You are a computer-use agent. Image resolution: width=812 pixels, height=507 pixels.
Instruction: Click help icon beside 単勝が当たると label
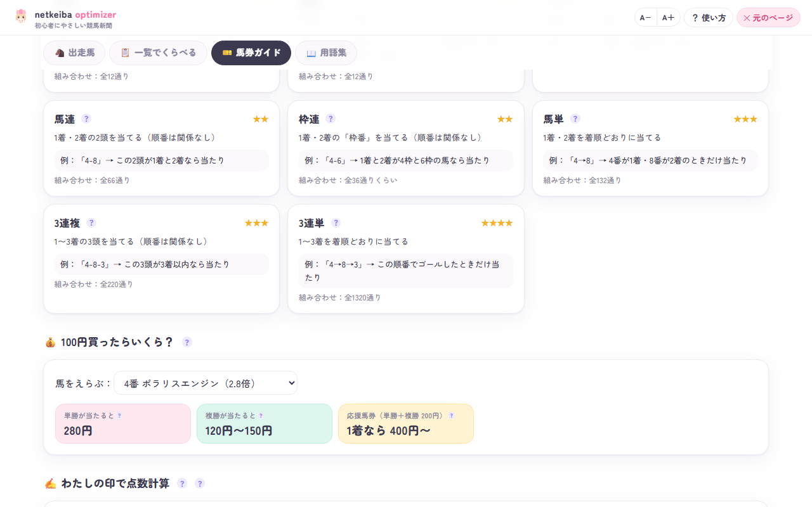(119, 416)
